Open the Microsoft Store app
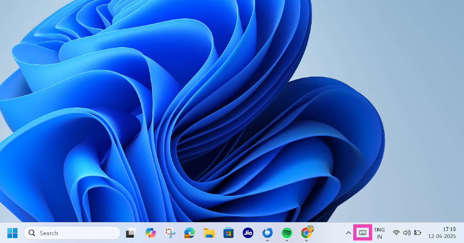464x243 pixels. pyautogui.click(x=229, y=233)
